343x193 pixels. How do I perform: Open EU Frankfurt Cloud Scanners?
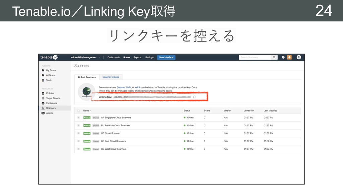(116, 126)
